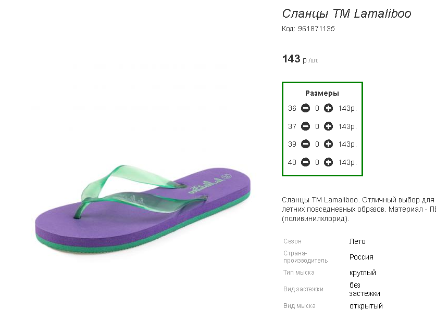
Task: Click the Россия country value
Action: 361,257
